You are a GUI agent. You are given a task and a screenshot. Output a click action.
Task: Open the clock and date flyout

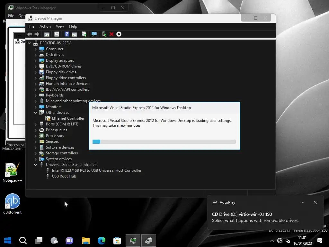tap(302, 241)
